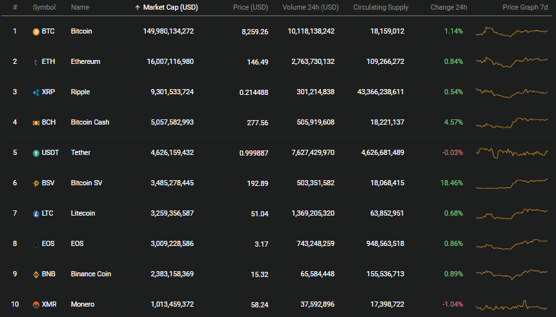Viewport: 556px width, 317px height.
Task: Open Bitcoin's 7d price graph
Action: point(511,32)
